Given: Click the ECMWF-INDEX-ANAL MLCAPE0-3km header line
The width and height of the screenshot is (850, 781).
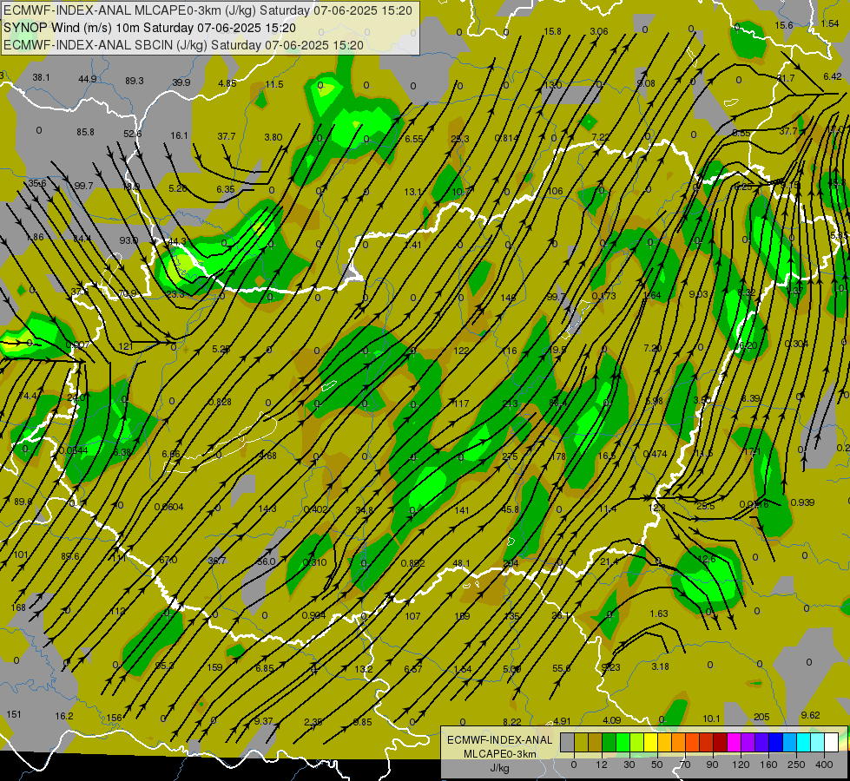Looking at the screenshot, I should (x=208, y=10).
